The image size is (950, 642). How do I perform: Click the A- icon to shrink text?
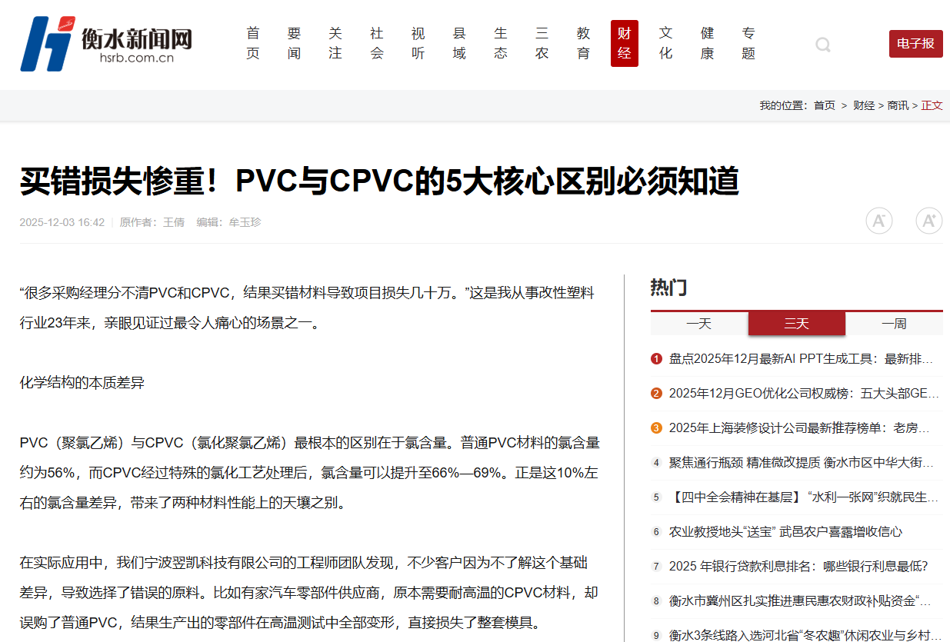(879, 221)
